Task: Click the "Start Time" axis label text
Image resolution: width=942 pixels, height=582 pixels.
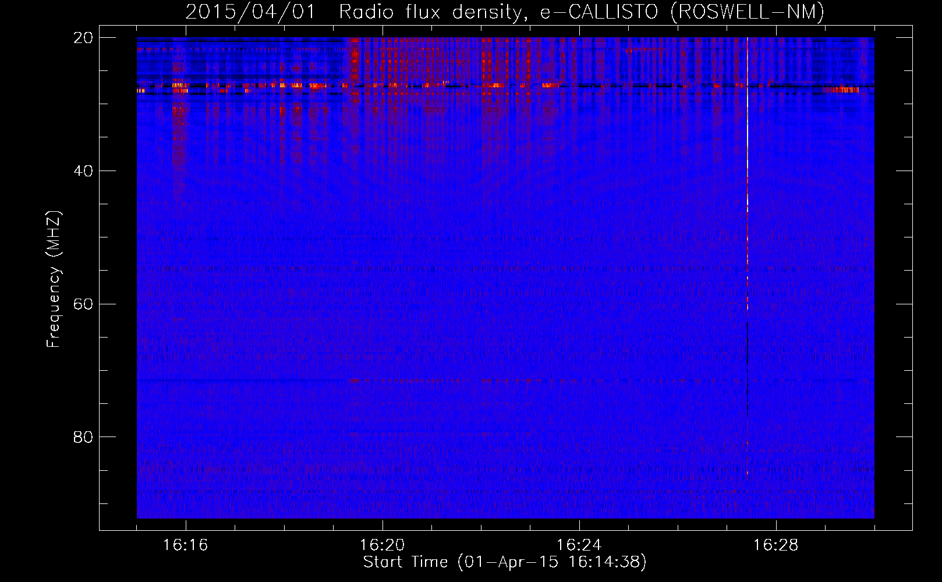Action: pyautogui.click(x=405, y=562)
